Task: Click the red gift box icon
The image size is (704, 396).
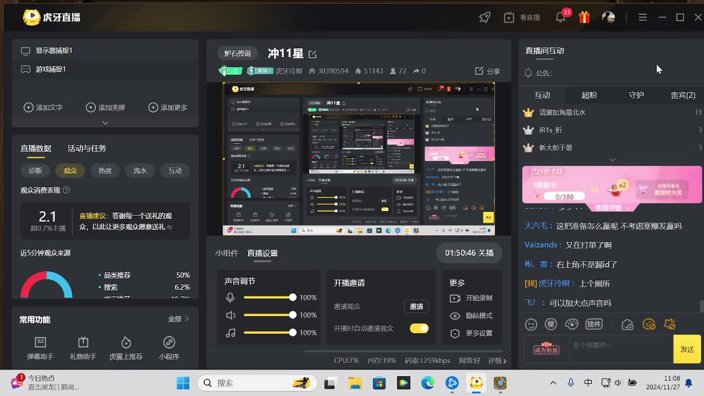Action: pos(584,18)
